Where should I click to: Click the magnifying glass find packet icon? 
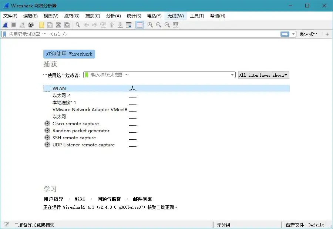(78, 25)
